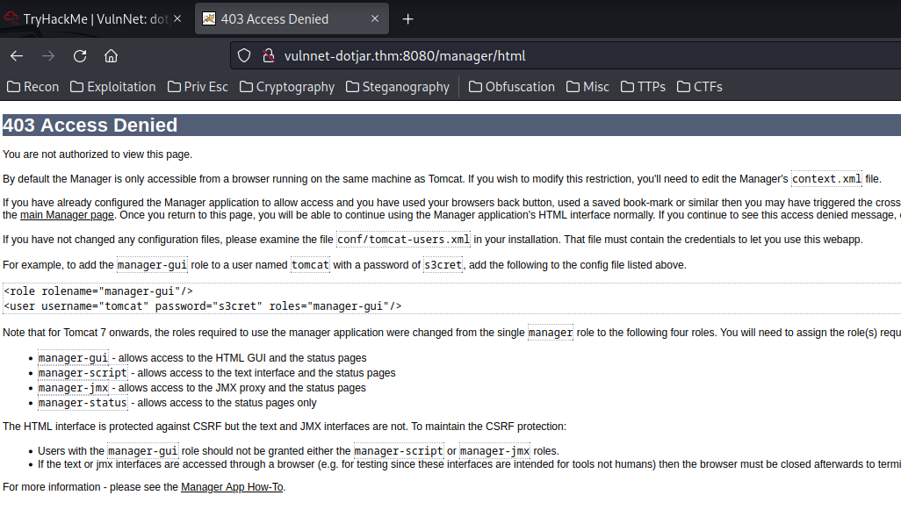
Task: Open a new tab with plus
Action: [x=408, y=19]
